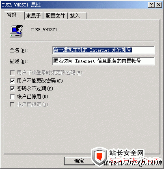
Task: Click the 站长安全网 watermark text
Action: 127,153
